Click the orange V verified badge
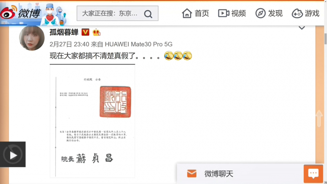The image size is (327, 184). pyautogui.click(x=85, y=32)
